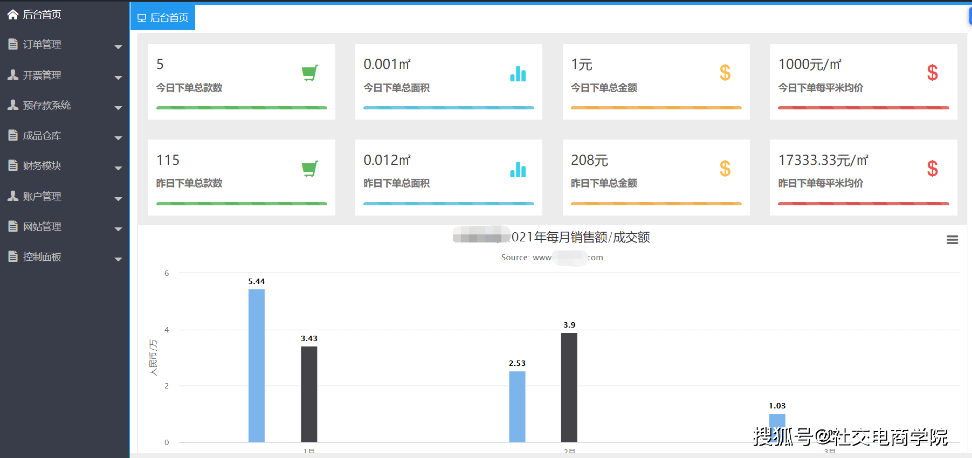Click the value 17333.33元/㎡

pyautogui.click(x=823, y=160)
